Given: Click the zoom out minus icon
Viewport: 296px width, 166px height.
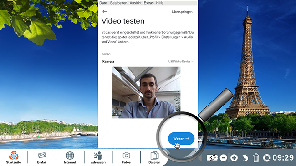Looking at the screenshot, I should [x=223, y=158].
